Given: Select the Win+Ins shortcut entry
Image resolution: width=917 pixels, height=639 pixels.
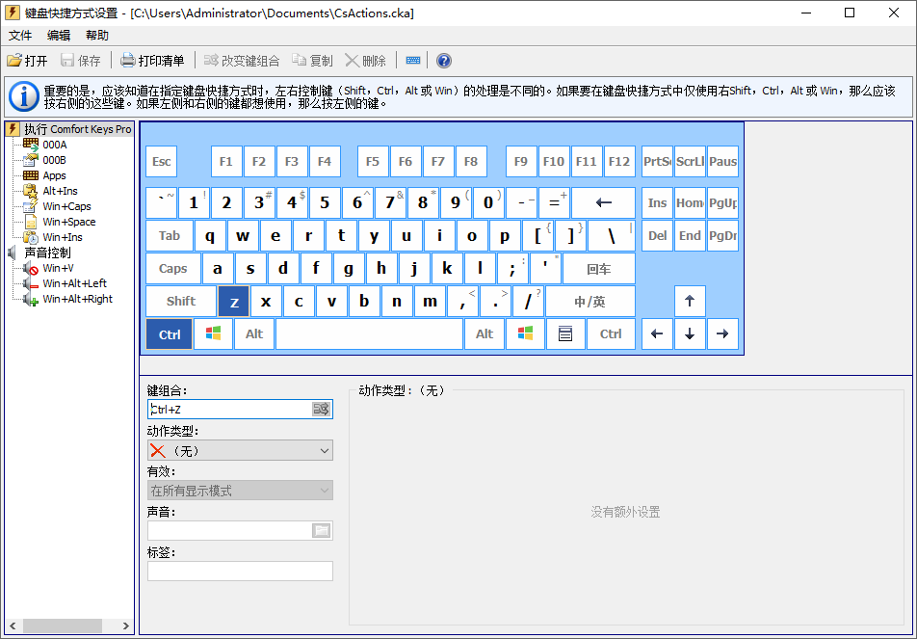Looking at the screenshot, I should (63, 237).
